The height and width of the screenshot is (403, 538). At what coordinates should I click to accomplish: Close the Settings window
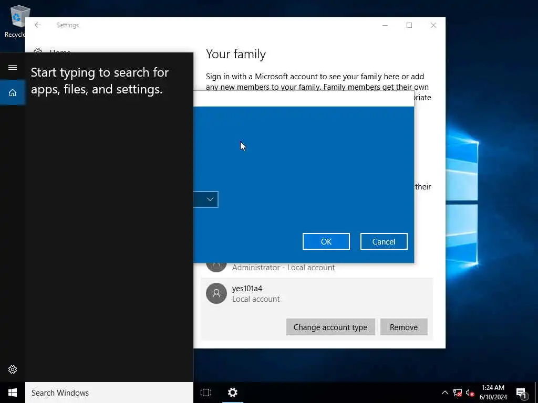433,25
